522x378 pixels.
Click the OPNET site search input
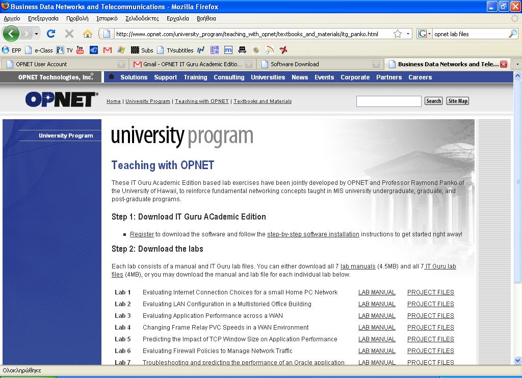point(388,101)
